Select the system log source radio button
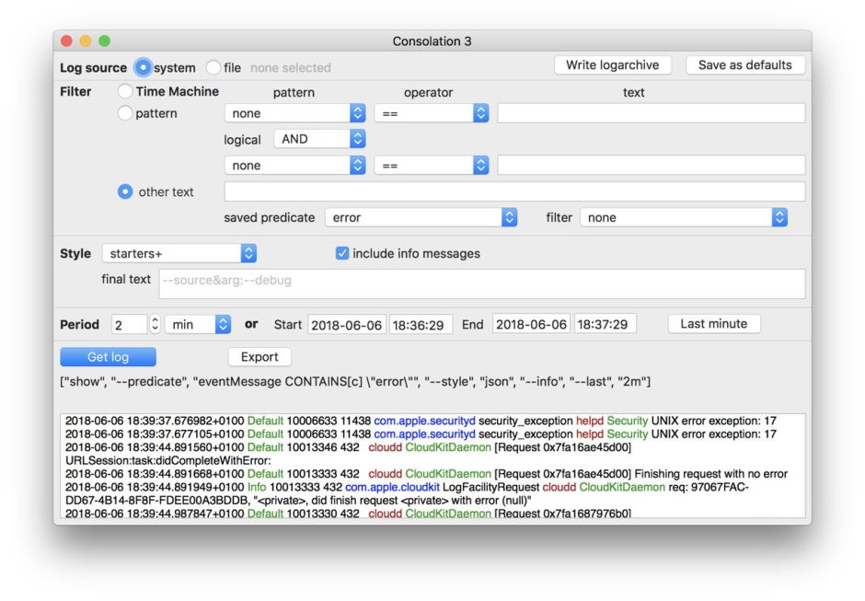 143,67
